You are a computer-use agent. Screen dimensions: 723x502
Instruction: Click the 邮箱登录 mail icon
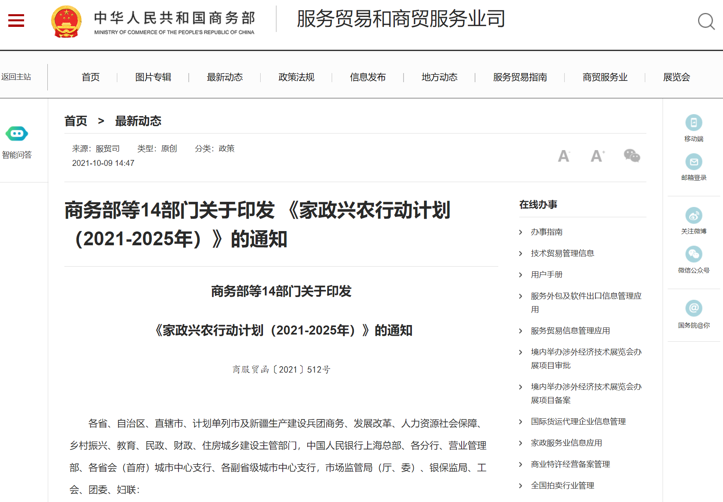point(693,162)
